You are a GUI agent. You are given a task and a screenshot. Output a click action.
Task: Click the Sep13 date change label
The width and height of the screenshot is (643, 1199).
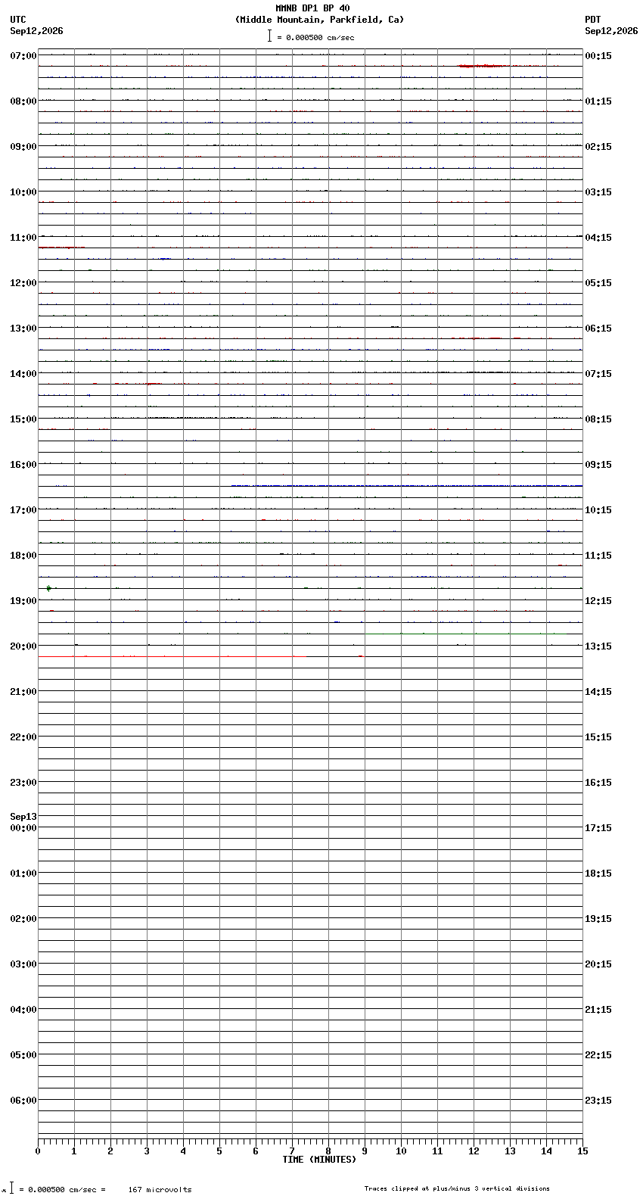[23, 817]
